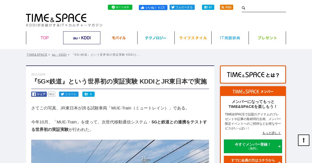The image size is (312, 163).
Task: Open the RSS feed button
Action: point(226,7)
